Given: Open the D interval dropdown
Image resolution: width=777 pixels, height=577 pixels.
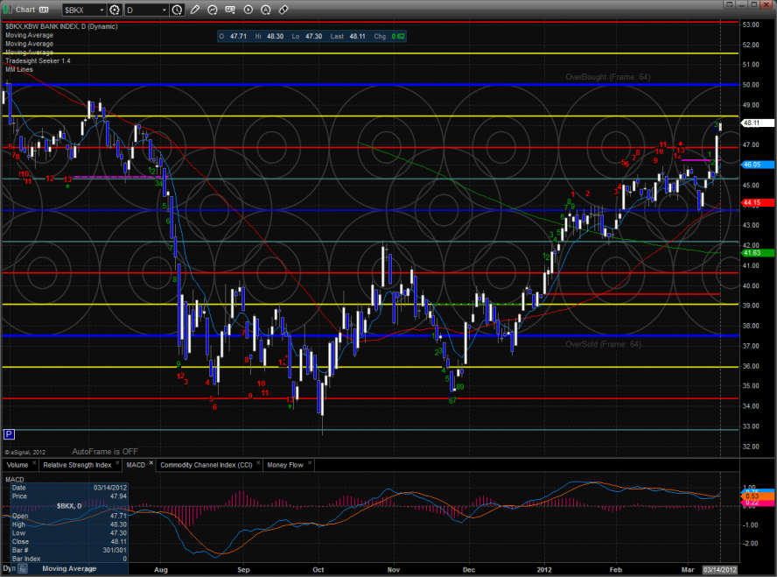Looking at the screenshot, I should [x=165, y=11].
